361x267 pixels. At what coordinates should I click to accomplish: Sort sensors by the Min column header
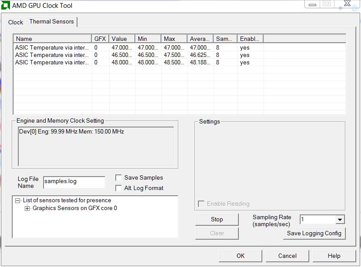(148, 39)
